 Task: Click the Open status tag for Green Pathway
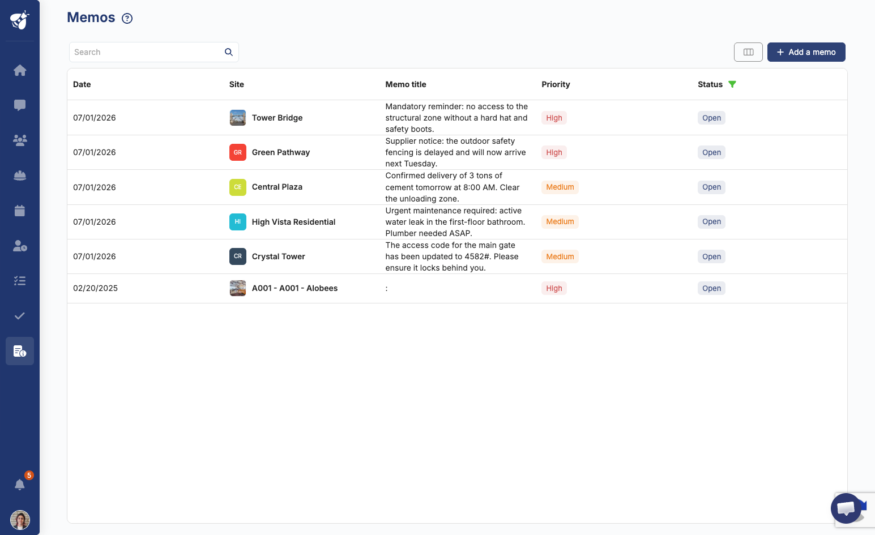click(x=711, y=152)
